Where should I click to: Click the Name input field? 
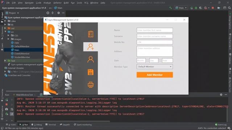pos(155,30)
